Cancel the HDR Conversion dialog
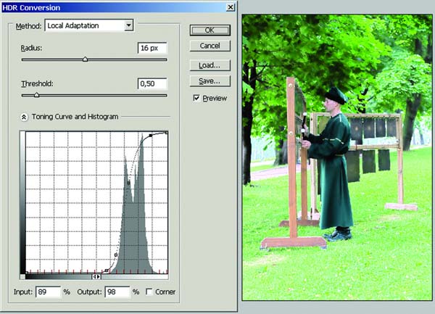 210,46
